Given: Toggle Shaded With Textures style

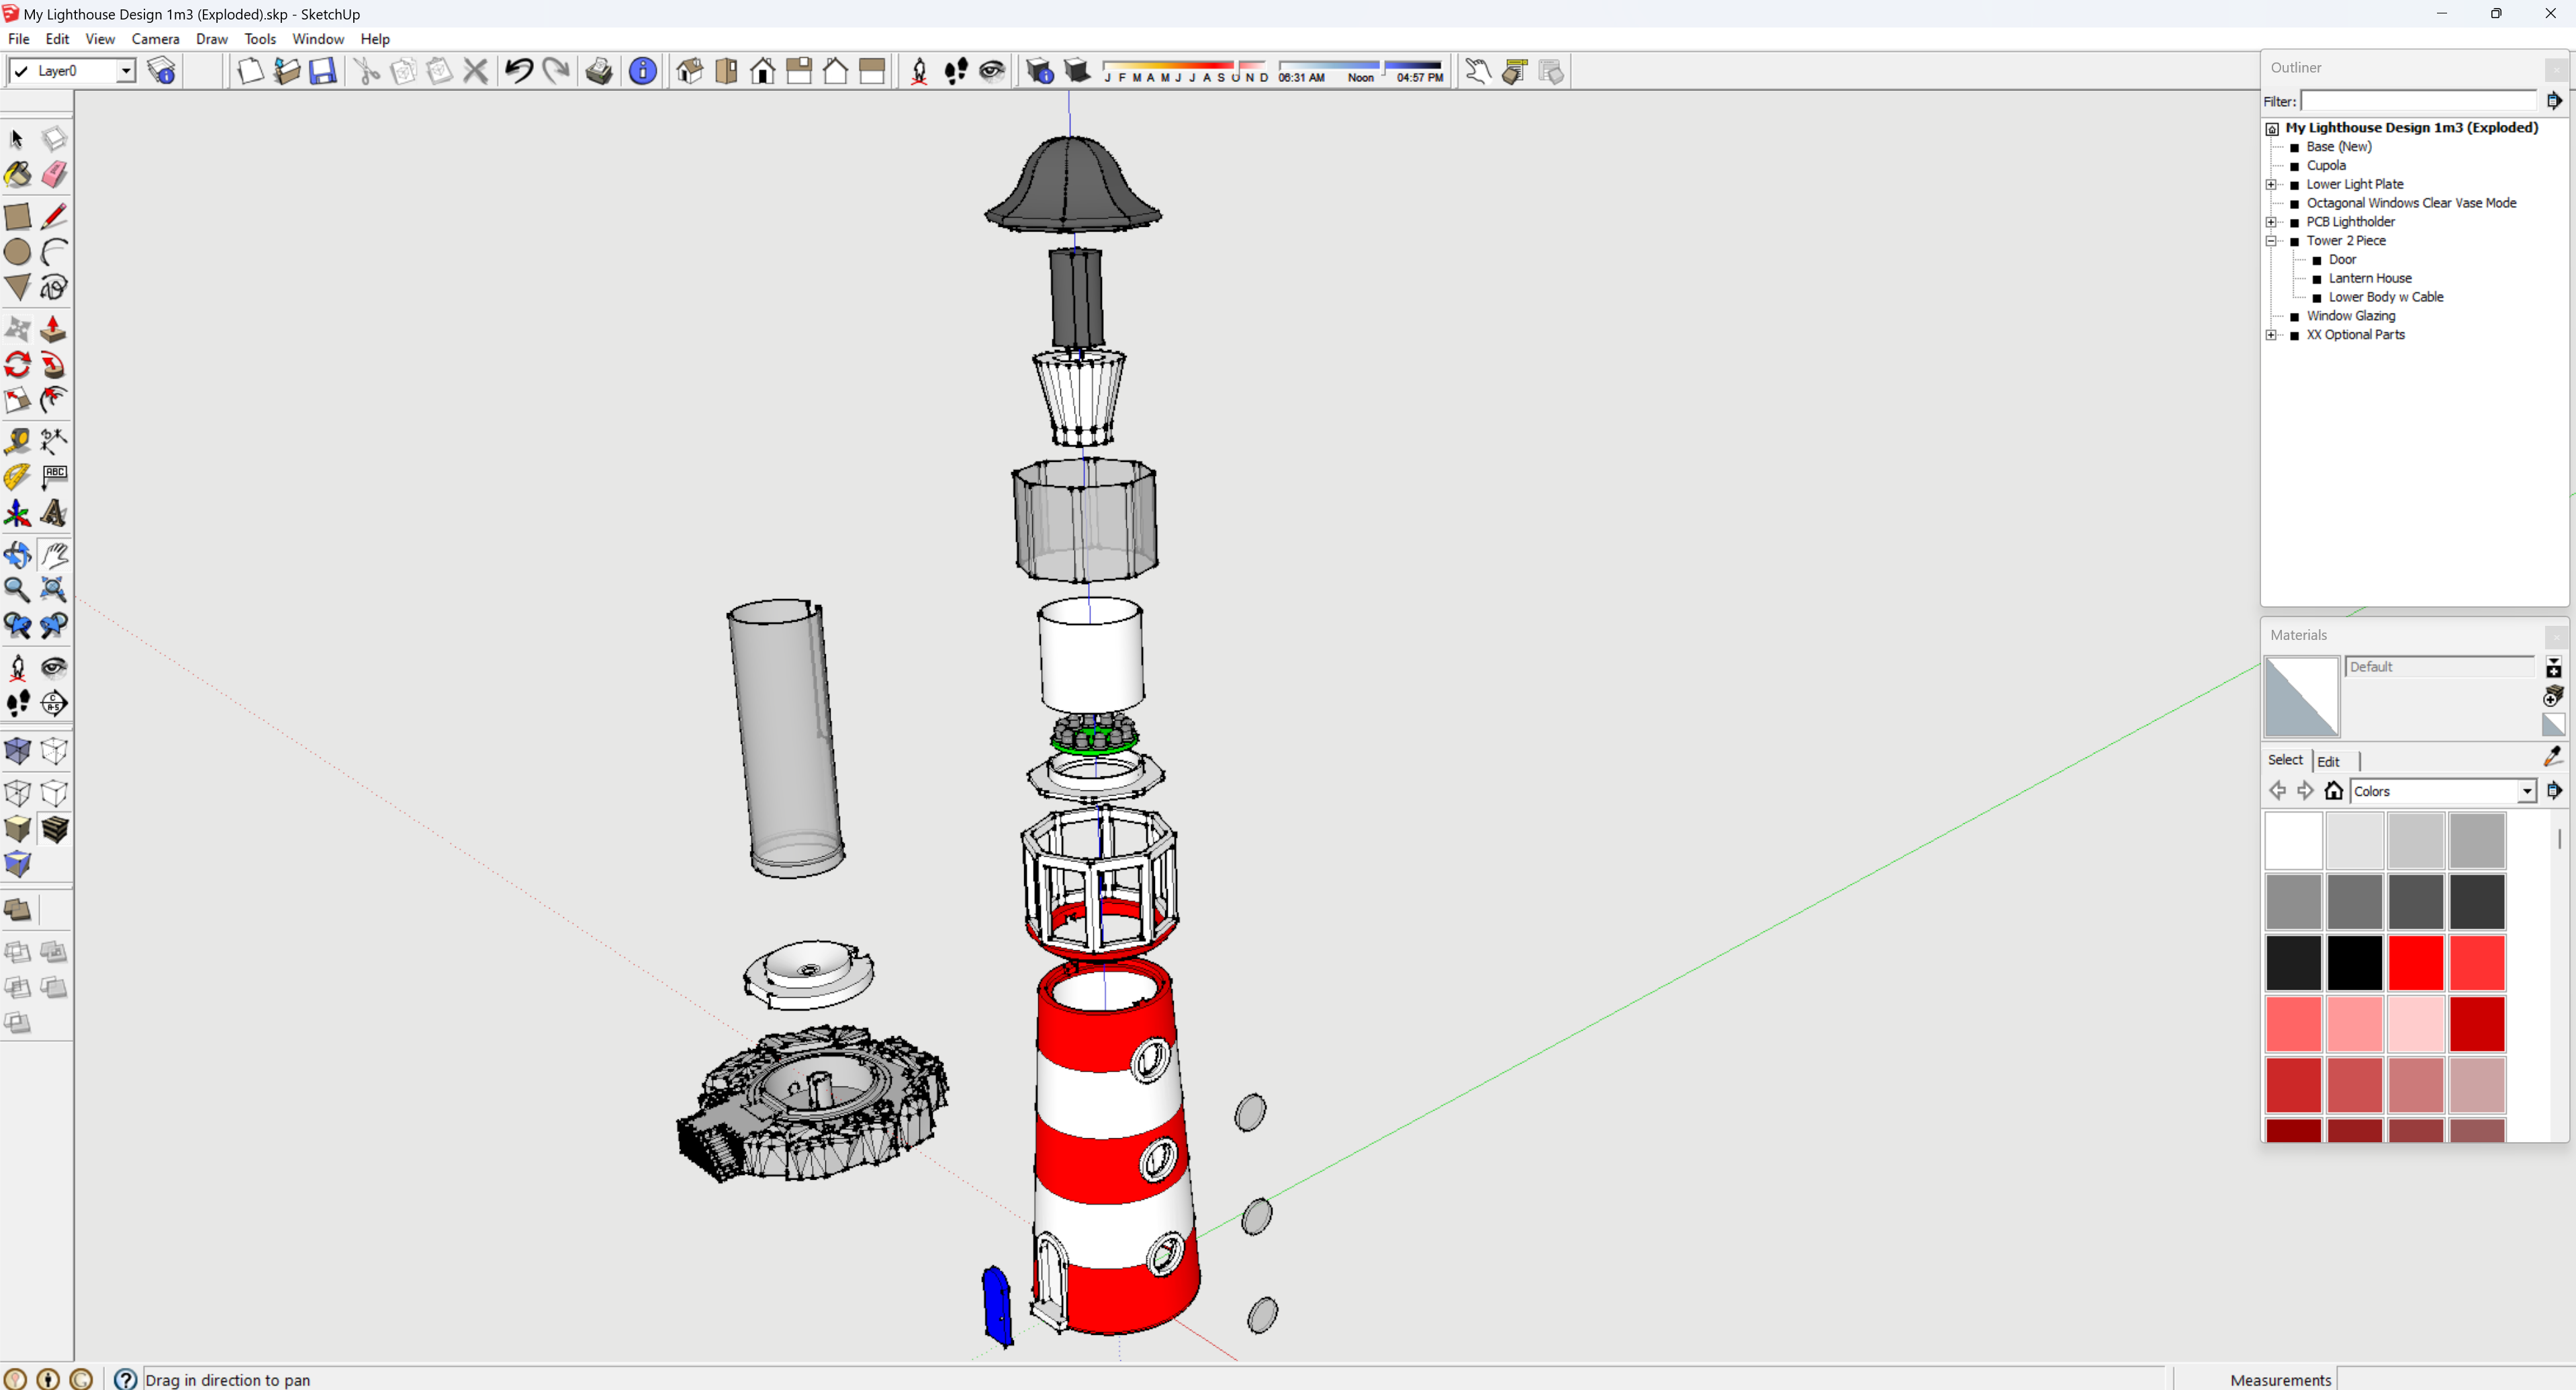Looking at the screenshot, I should point(54,829).
